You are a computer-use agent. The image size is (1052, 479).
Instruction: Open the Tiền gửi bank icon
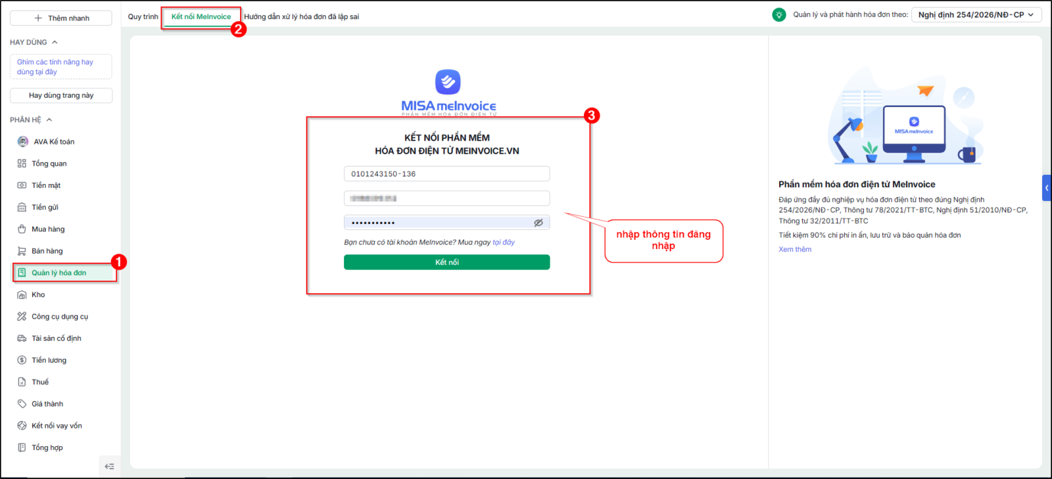click(22, 207)
